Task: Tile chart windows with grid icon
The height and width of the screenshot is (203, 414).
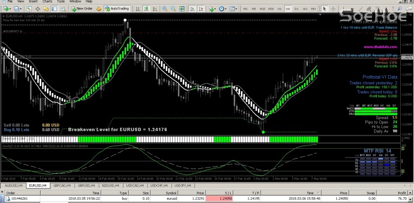Action: point(182,8)
